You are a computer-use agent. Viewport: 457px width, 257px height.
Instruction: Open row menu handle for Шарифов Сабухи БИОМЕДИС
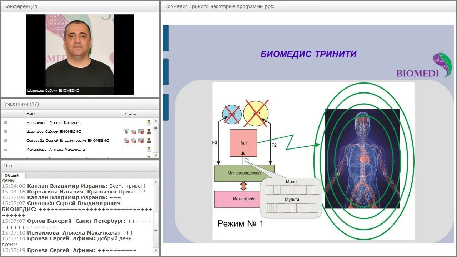tap(5, 132)
